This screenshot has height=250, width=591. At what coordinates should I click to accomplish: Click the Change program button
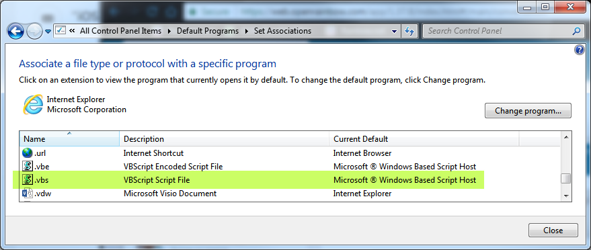coord(528,111)
